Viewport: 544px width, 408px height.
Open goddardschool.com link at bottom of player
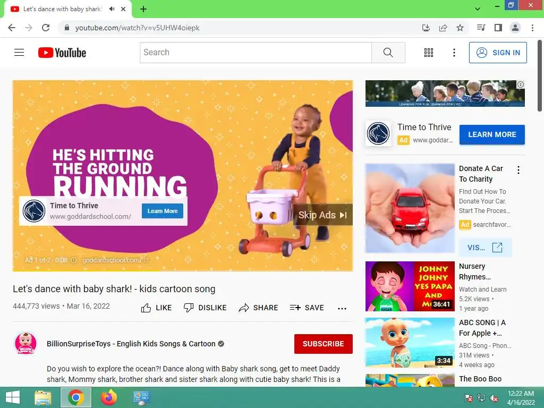115,260
